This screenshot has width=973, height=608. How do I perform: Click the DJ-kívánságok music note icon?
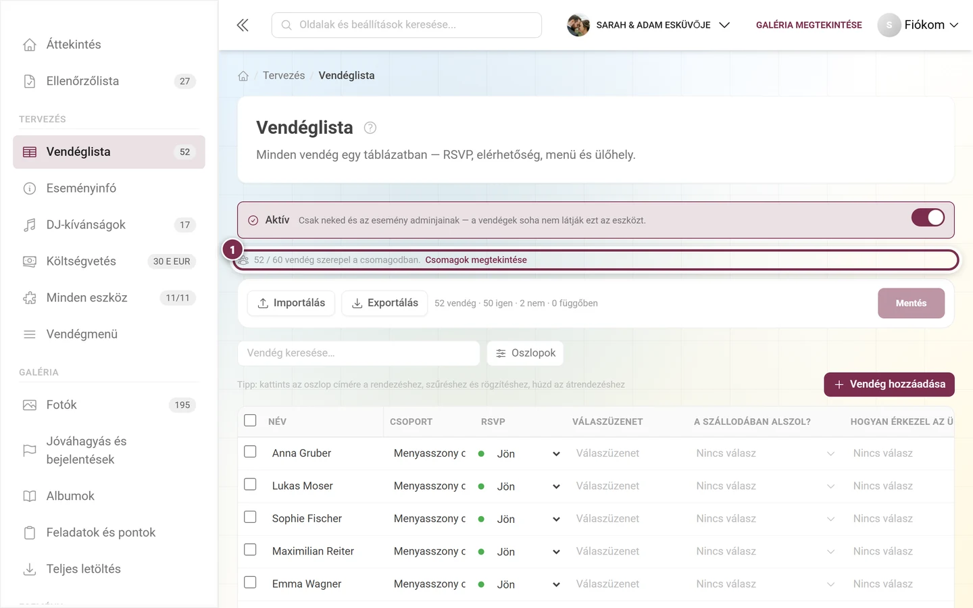(x=30, y=225)
